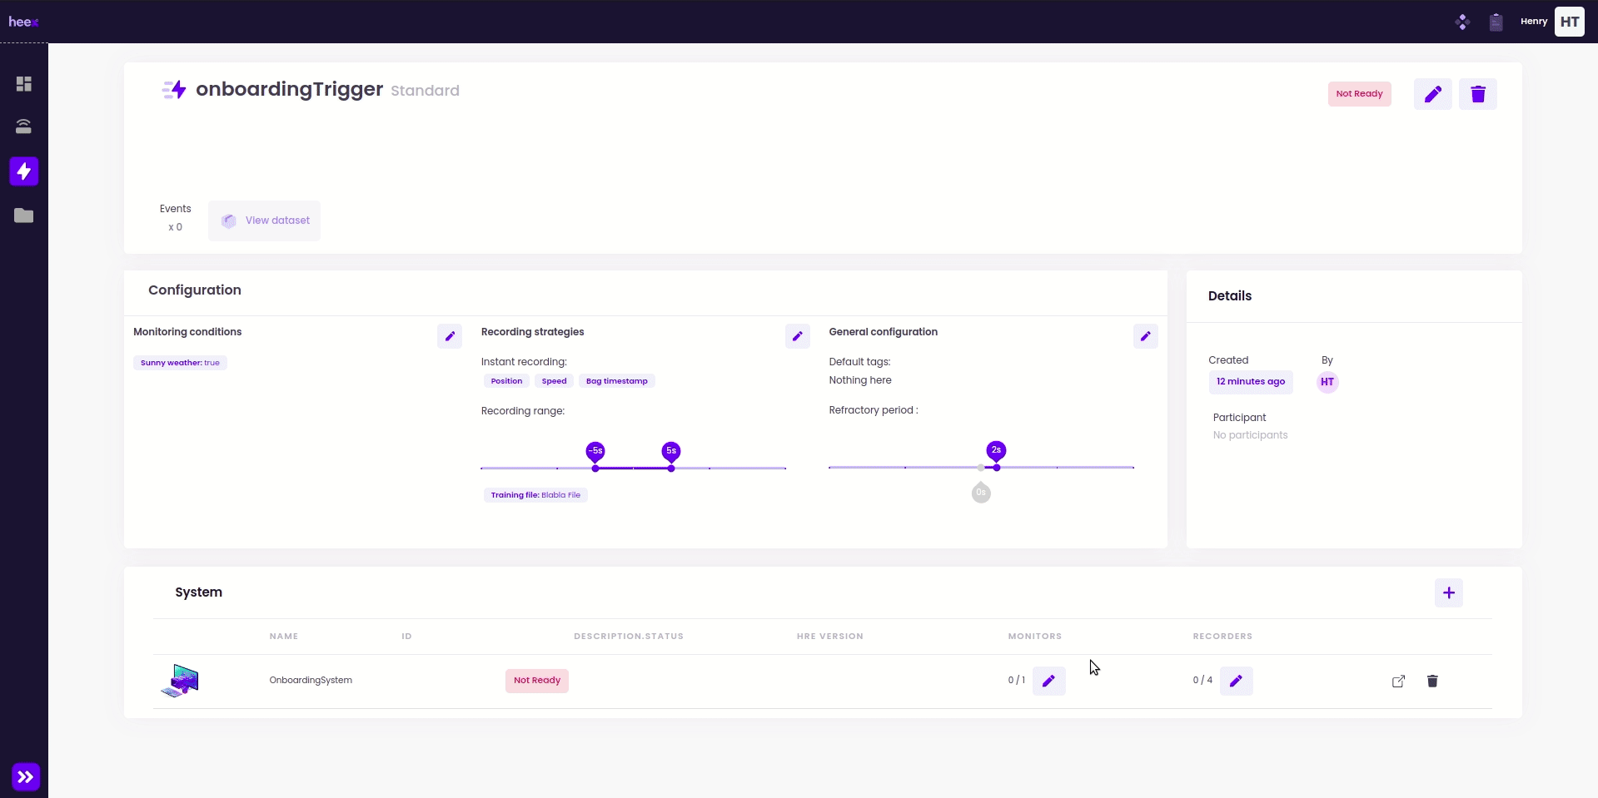This screenshot has height=798, width=1598.
Task: Click View dataset button
Action: point(265,221)
